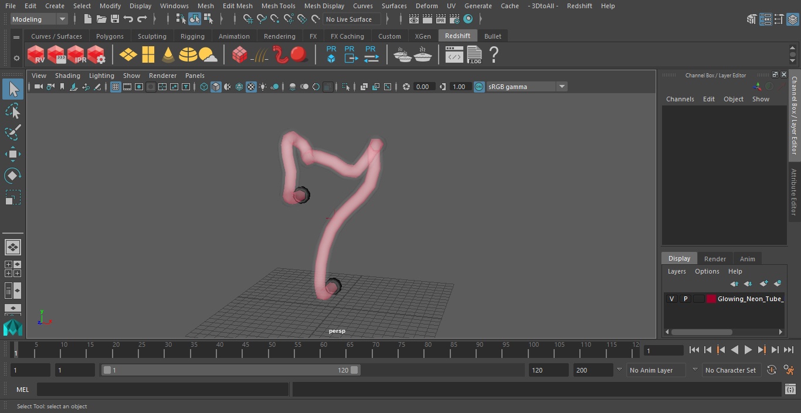This screenshot has height=413, width=801.
Task: Create Redshift sun and sky icon
Action: pos(208,55)
